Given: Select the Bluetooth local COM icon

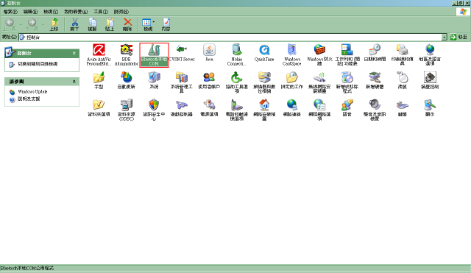Looking at the screenshot, I should point(154,54).
